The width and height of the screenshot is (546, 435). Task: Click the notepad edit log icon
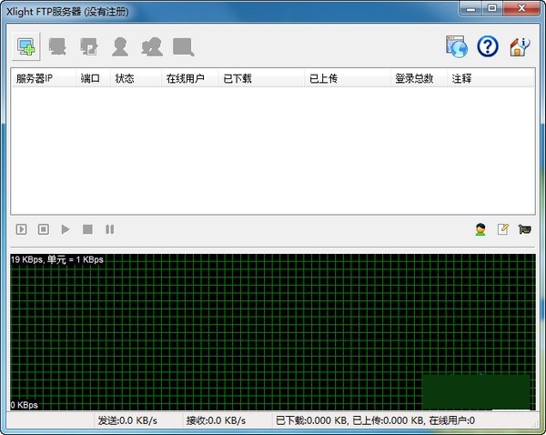tap(502, 229)
